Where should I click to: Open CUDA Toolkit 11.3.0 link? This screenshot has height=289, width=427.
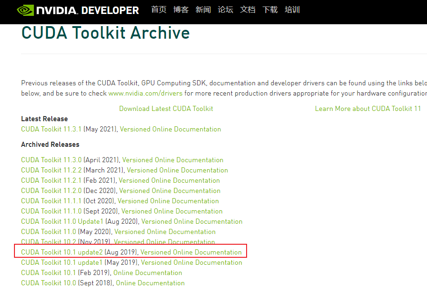(51, 160)
